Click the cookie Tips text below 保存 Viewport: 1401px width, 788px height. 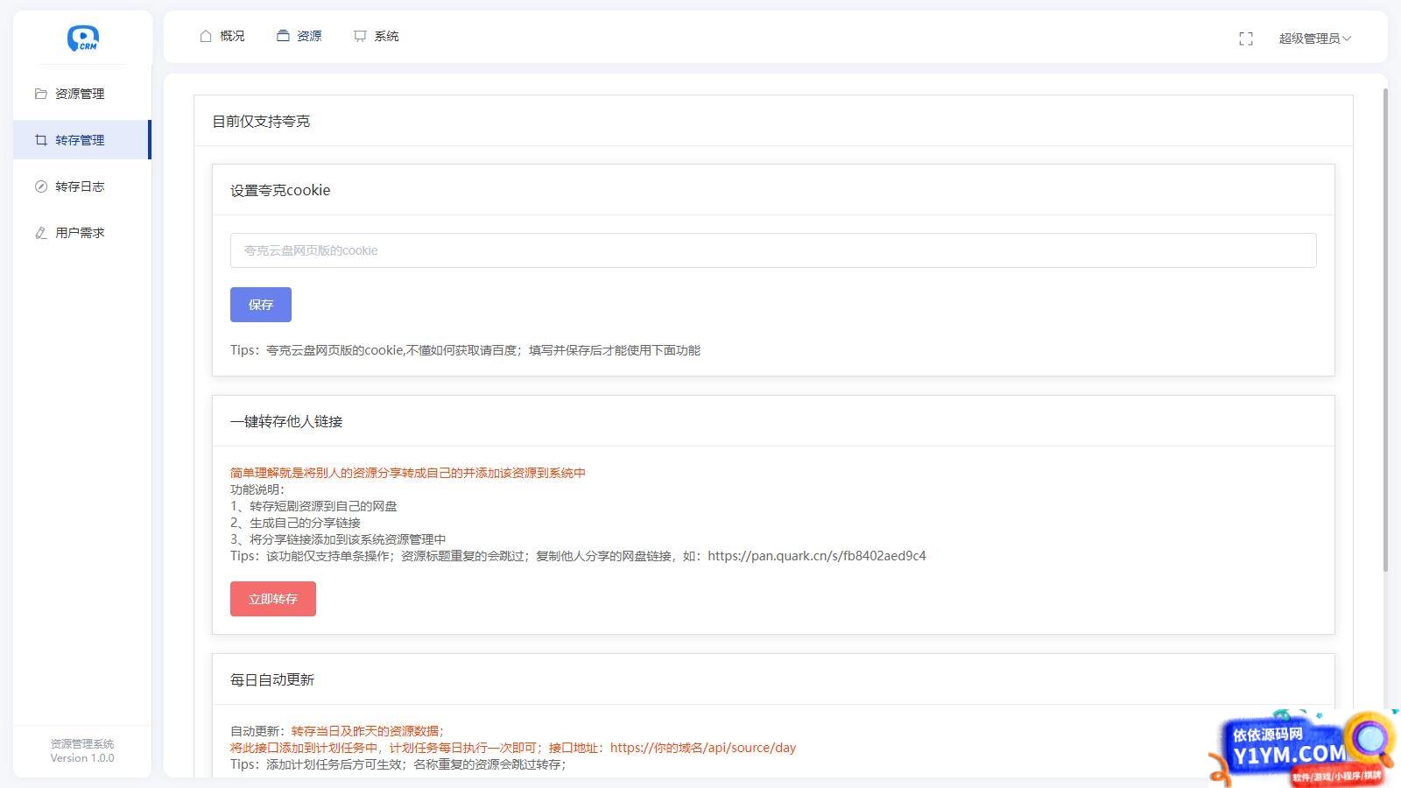[x=465, y=350]
